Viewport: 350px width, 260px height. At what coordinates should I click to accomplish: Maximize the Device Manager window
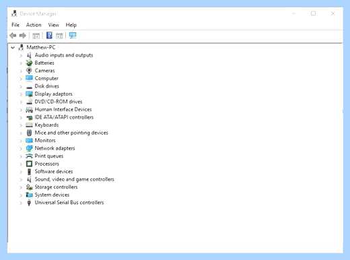pos(313,13)
